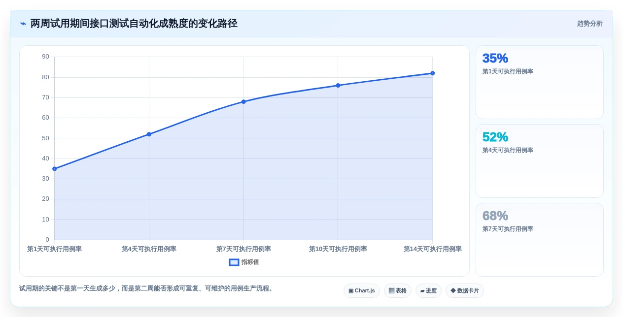The image size is (623, 317).
Task: Select the 表格 tag
Action: [398, 291]
